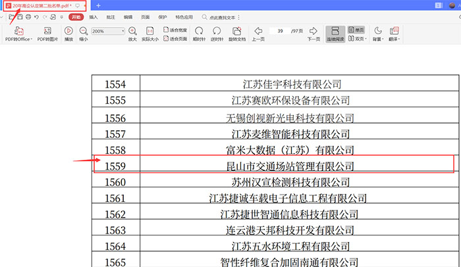Switch to 双页 double page view
461x267 pixels.
pyautogui.click(x=356, y=39)
